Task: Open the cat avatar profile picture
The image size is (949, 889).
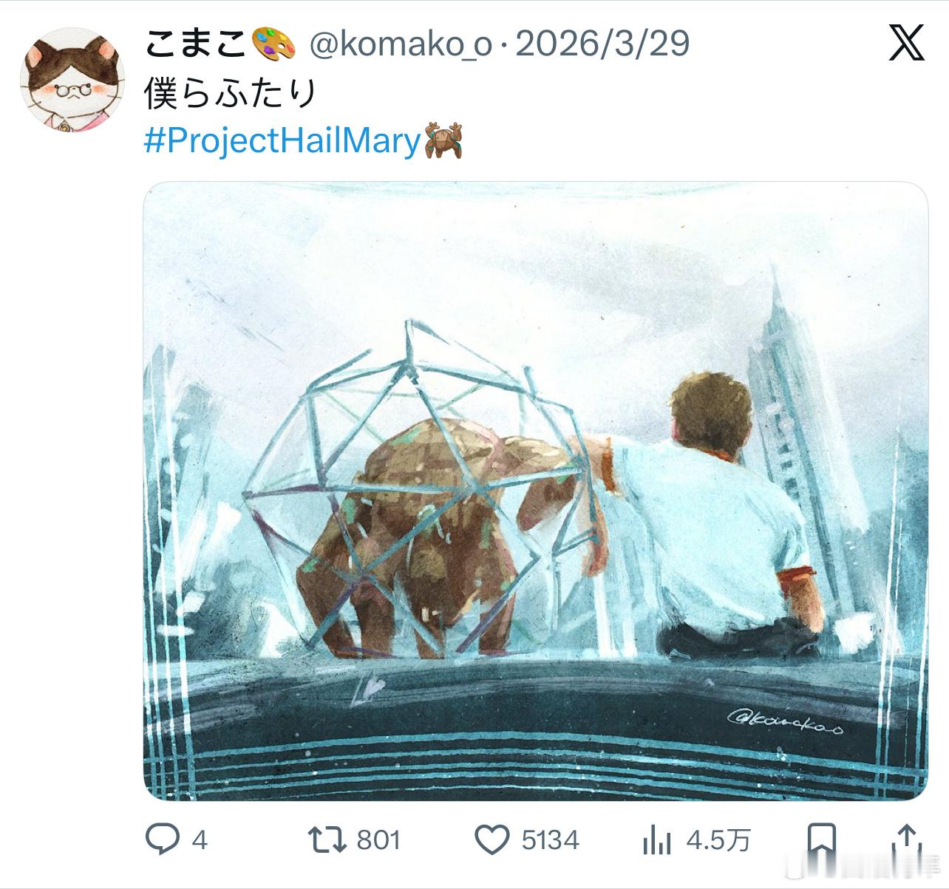Action: (x=72, y=80)
